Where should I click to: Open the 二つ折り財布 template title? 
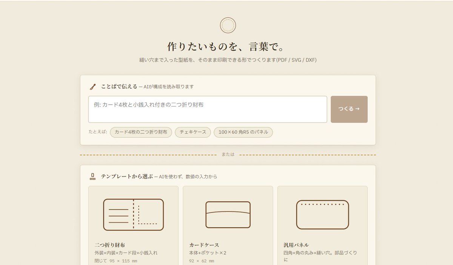pos(110,245)
